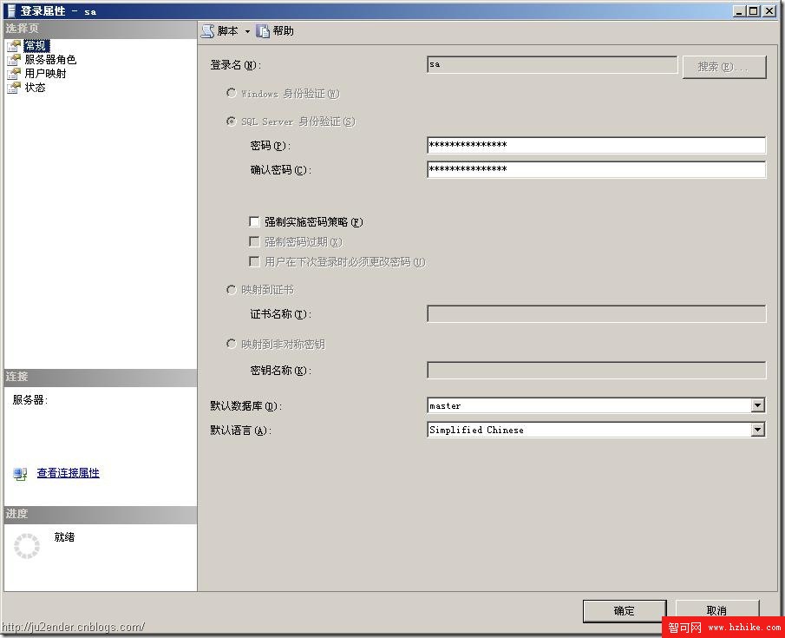Select 映射到非对称密钥 radio button
This screenshot has height=638, width=785.
click(x=232, y=344)
